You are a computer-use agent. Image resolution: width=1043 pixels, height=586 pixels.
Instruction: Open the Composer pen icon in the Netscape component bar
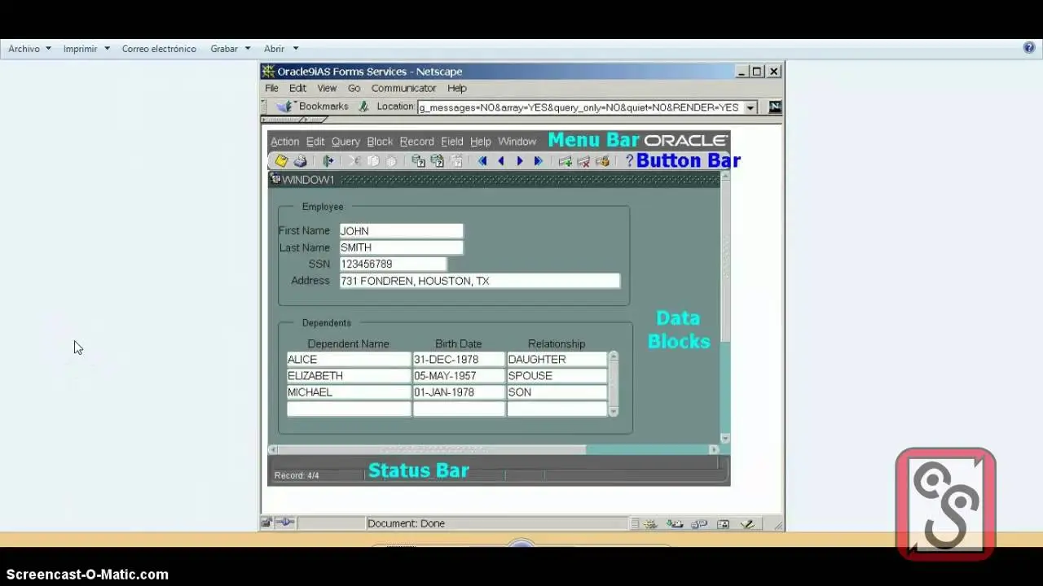[748, 524]
